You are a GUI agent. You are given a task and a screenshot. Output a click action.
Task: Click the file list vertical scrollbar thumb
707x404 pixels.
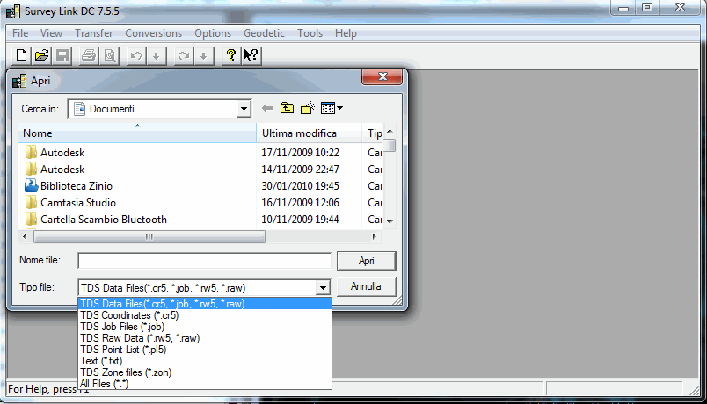(390, 146)
